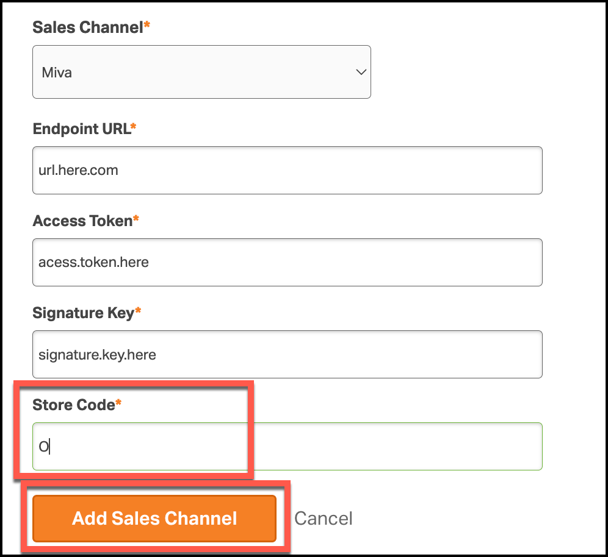Click the 'url.here.com' text in the field

pos(78,170)
